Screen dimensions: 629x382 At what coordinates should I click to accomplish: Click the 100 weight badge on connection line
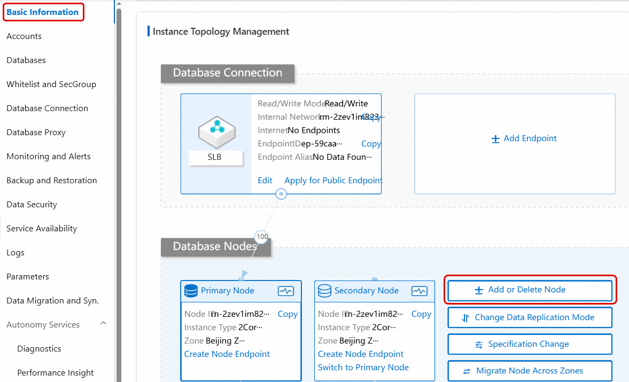pos(262,236)
